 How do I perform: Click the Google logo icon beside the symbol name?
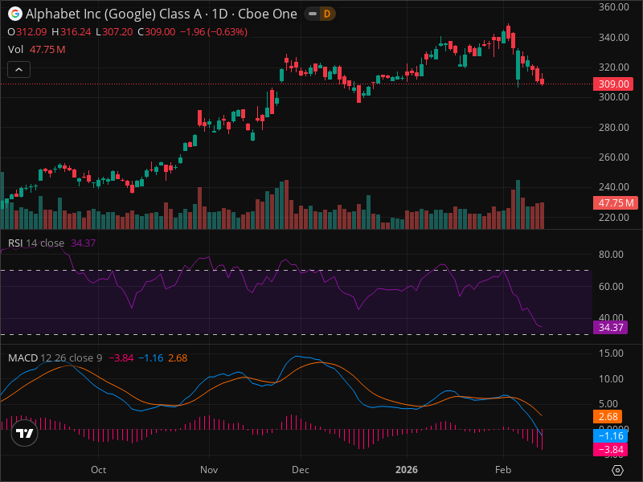[15, 14]
